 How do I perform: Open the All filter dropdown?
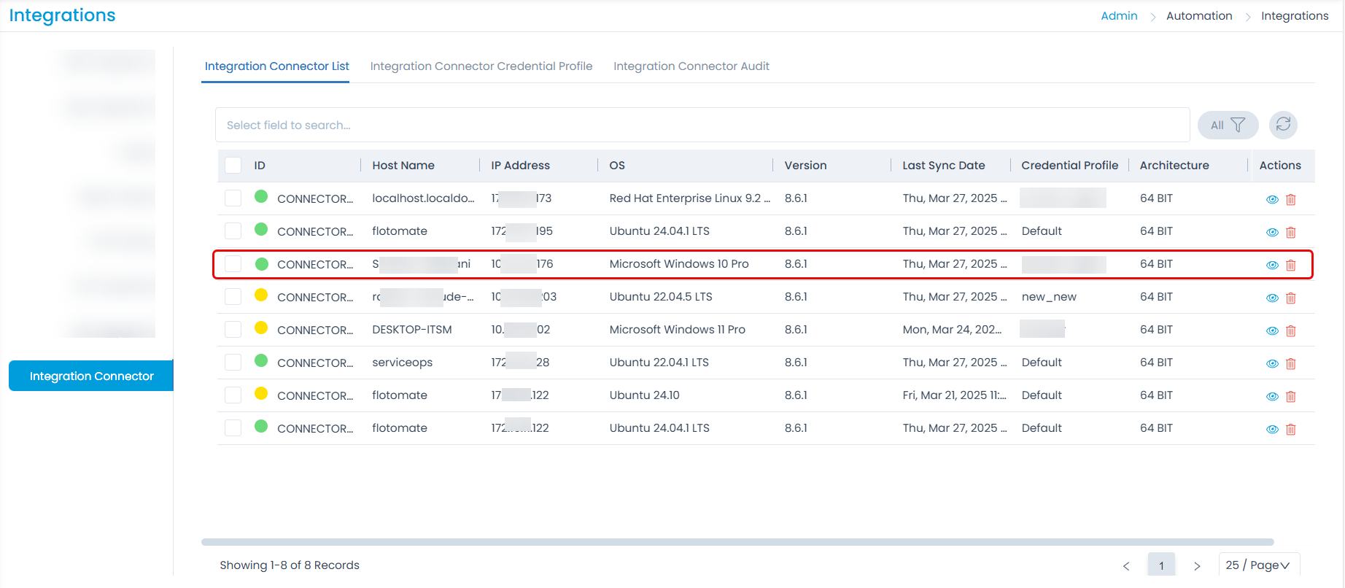pyautogui.click(x=1228, y=125)
